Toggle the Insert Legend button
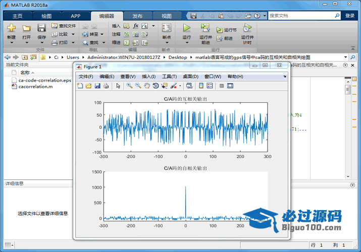 click(x=210, y=86)
